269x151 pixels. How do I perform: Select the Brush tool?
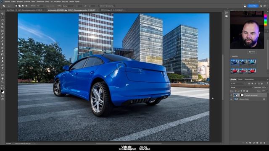pyautogui.click(x=3, y=41)
